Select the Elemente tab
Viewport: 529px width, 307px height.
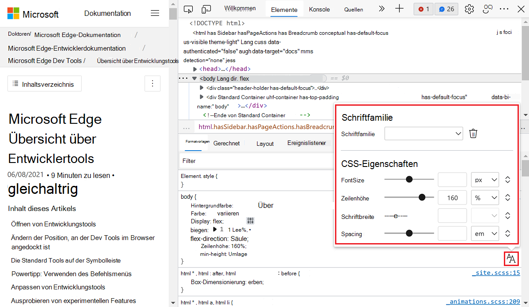284,10
